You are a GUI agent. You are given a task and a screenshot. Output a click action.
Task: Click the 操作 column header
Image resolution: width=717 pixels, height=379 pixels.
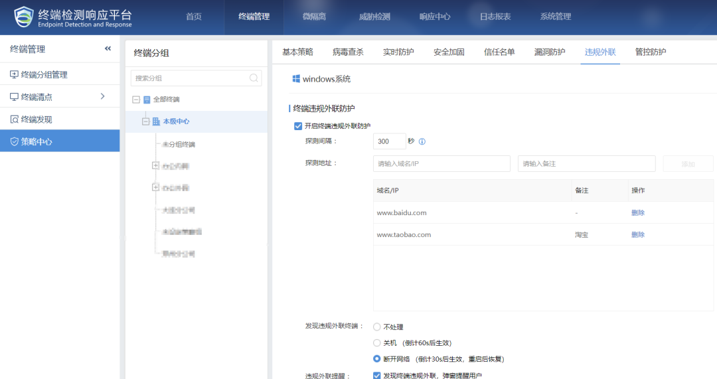671,190
